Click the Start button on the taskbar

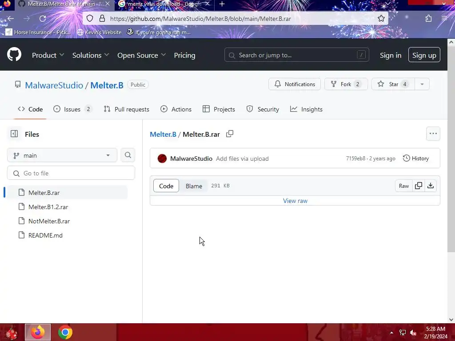point(12,332)
